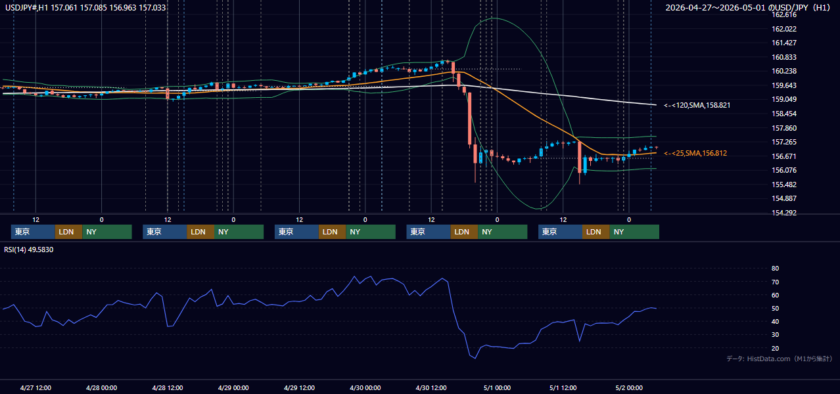Viewport: 840px width, 394px height.
Task: Click the 4/29 00:00 time axis label
Action: click(x=233, y=388)
